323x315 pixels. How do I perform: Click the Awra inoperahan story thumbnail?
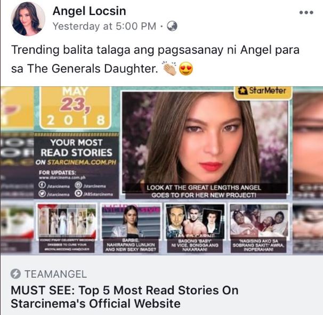[259, 228]
